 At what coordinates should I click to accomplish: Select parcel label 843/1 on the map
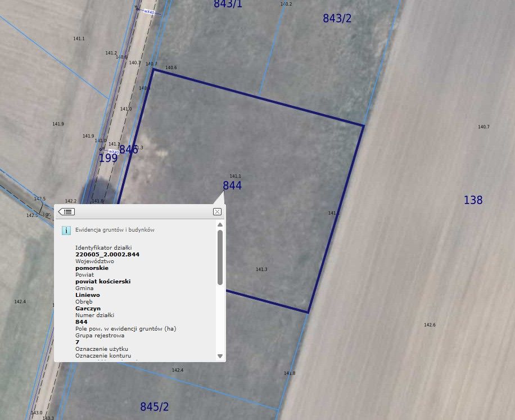pos(228,4)
